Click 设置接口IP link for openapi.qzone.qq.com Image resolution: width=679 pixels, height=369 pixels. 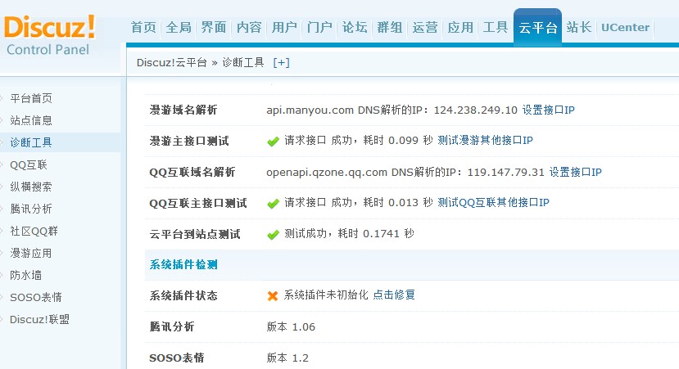(x=576, y=172)
